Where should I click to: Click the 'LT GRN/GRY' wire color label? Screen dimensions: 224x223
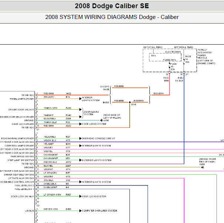50,173
